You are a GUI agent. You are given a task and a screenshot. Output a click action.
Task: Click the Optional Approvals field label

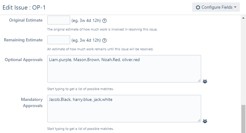coord(24,60)
